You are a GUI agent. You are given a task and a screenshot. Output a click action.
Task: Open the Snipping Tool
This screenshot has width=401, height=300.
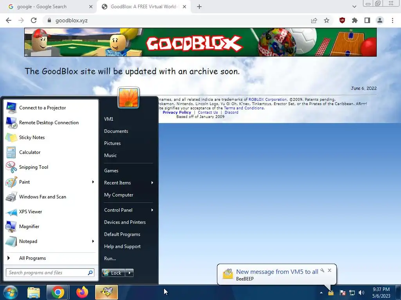51,167
